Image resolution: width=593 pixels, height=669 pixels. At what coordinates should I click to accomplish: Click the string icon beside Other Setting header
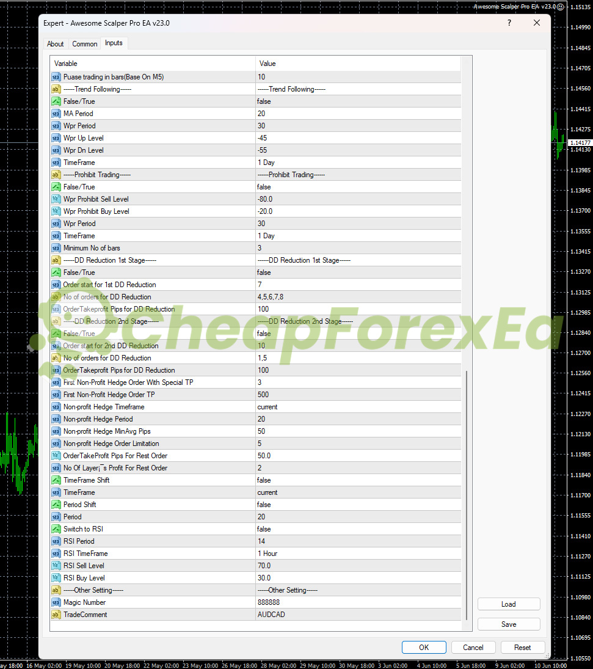click(56, 590)
